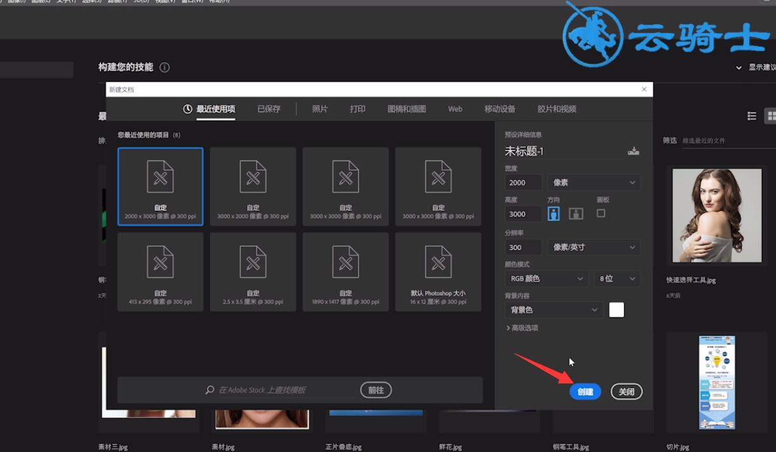Click the search magnifier icon in Adobe Stock bar
Screen dimensions: 776x452
pos(210,390)
